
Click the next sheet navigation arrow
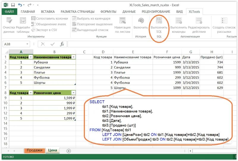[x=14, y=151]
